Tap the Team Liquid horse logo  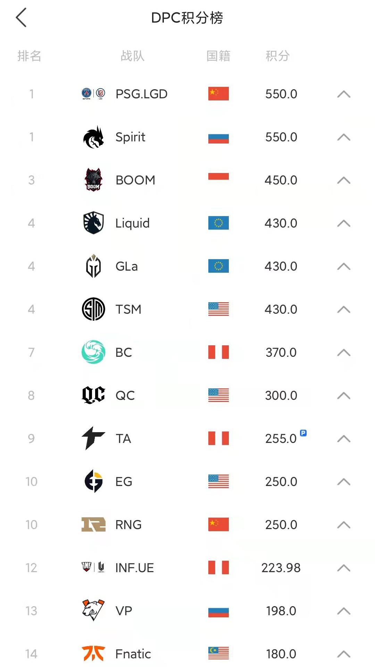pos(93,223)
